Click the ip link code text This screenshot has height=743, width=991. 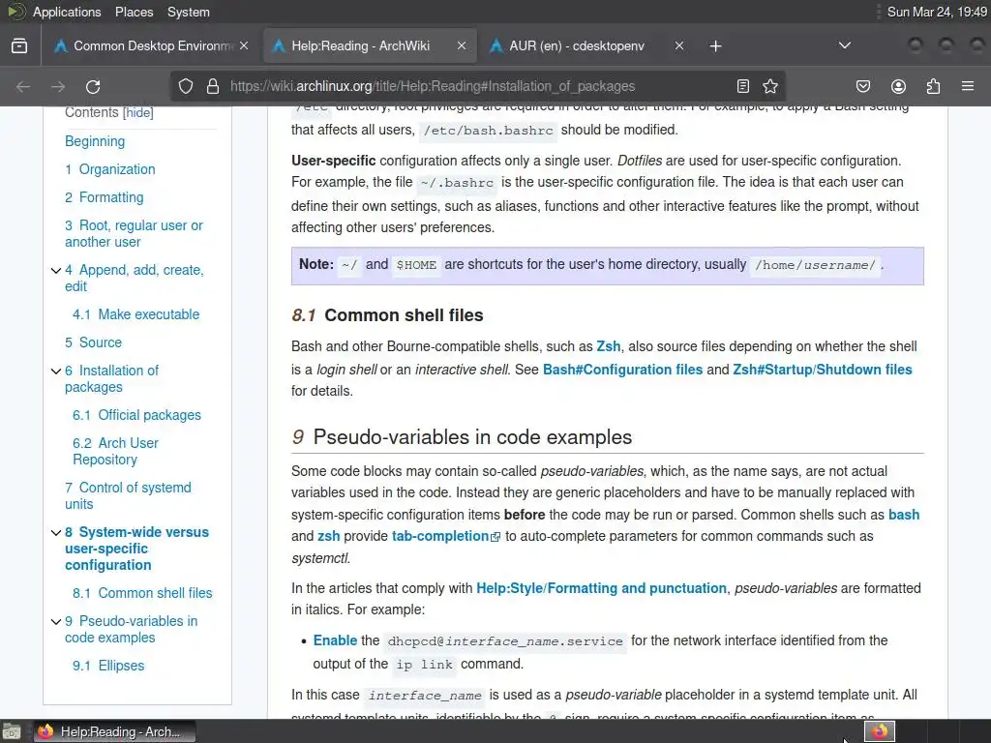(424, 666)
